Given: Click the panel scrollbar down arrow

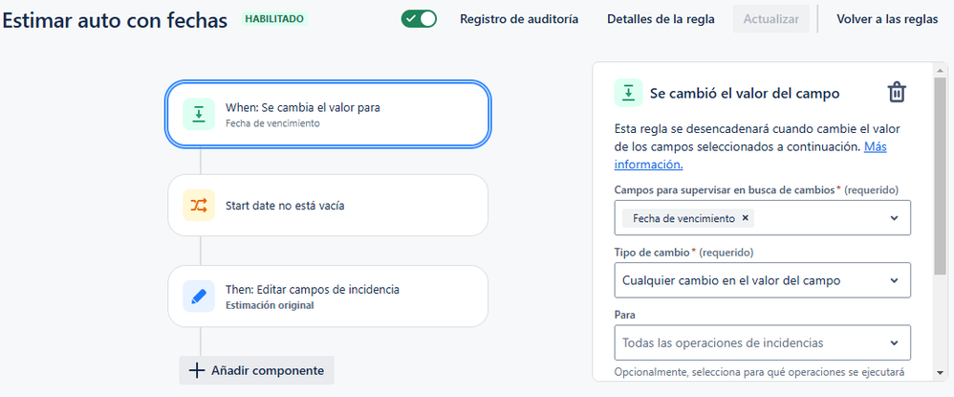Looking at the screenshot, I should coord(941,373).
